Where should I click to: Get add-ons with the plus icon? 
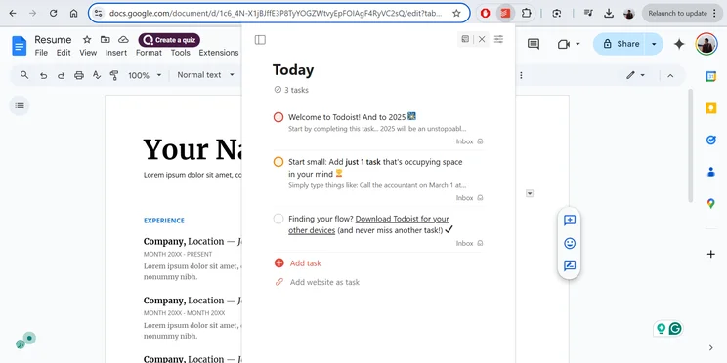[x=710, y=254]
